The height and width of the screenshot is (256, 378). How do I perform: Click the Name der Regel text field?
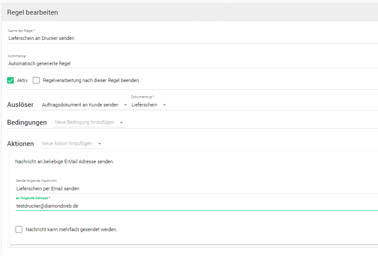[193, 38]
